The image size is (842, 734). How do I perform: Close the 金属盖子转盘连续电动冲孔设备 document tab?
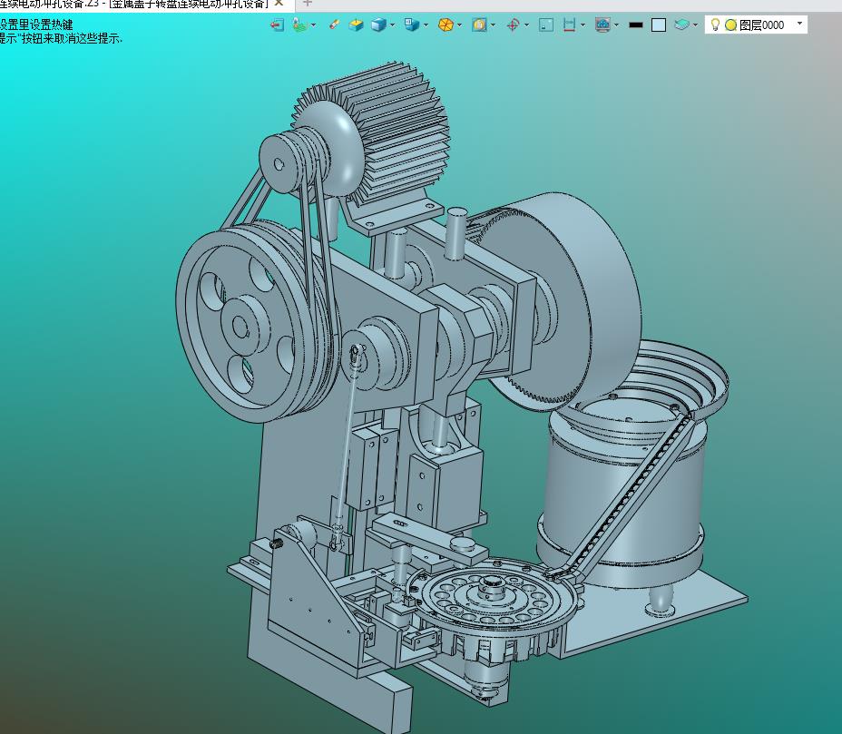pyautogui.click(x=279, y=4)
